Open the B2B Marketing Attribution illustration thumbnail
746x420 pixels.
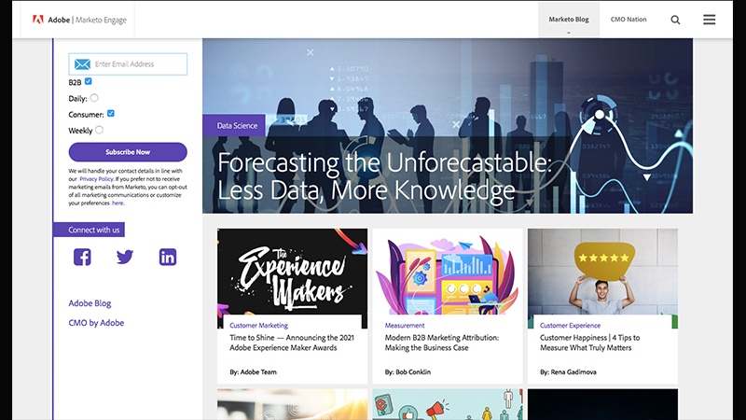[x=448, y=272]
